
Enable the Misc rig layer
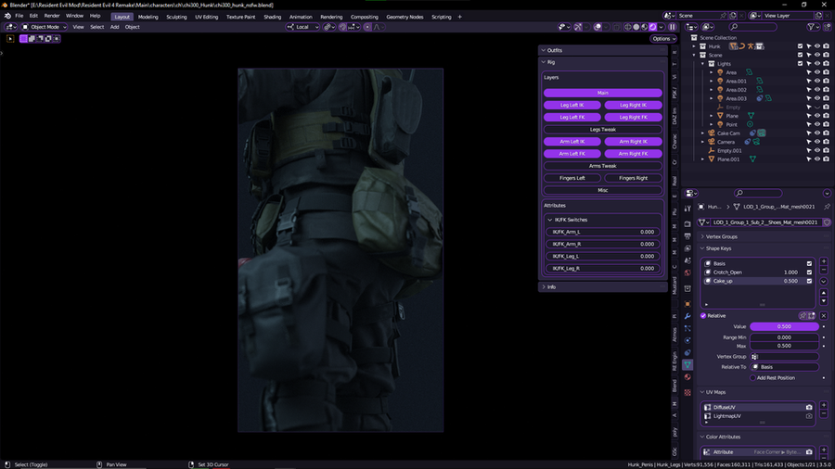coord(602,190)
